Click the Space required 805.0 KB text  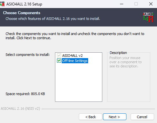pos(25,94)
